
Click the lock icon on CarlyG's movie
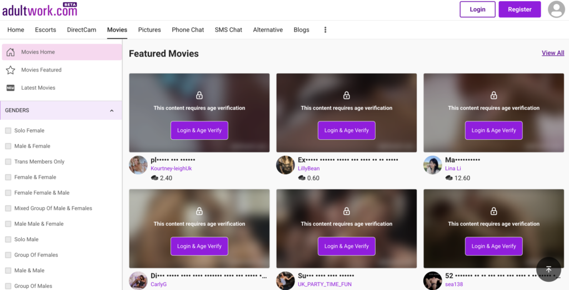[199, 211]
